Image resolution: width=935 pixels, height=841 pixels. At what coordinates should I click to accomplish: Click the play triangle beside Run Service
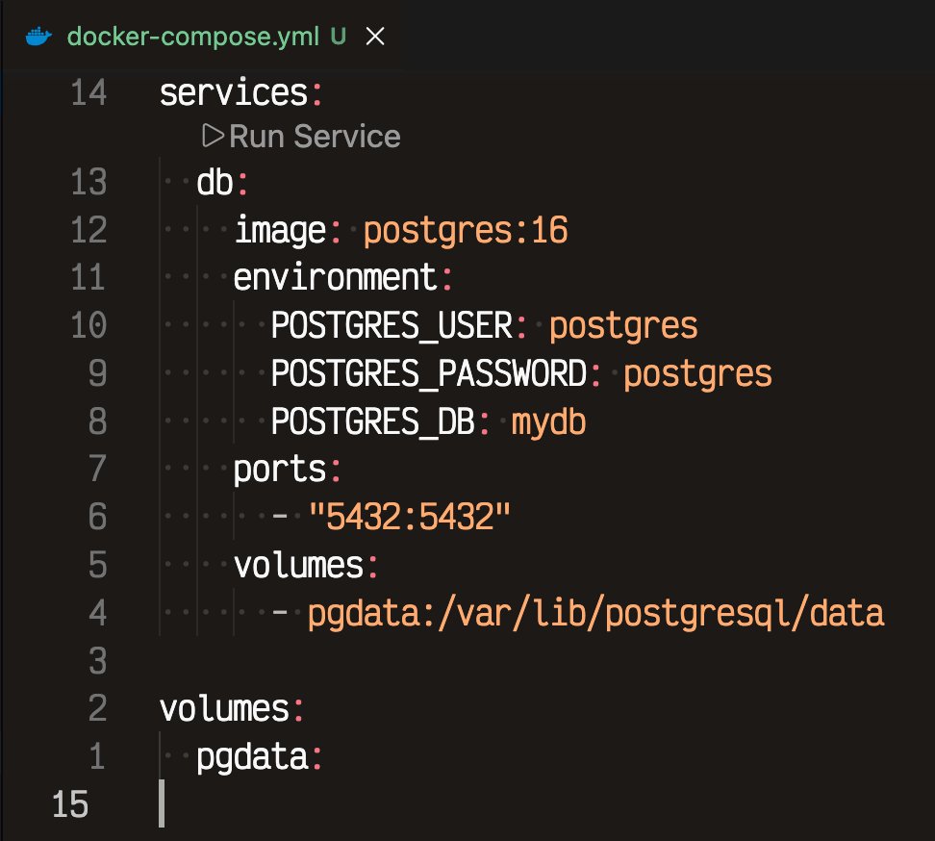click(213, 136)
